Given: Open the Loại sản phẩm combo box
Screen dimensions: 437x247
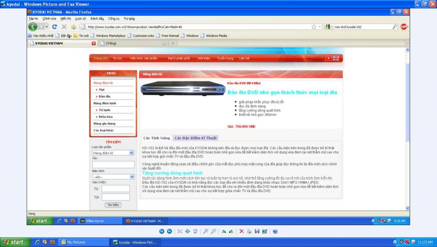Looking at the screenshot, I should (113, 153).
